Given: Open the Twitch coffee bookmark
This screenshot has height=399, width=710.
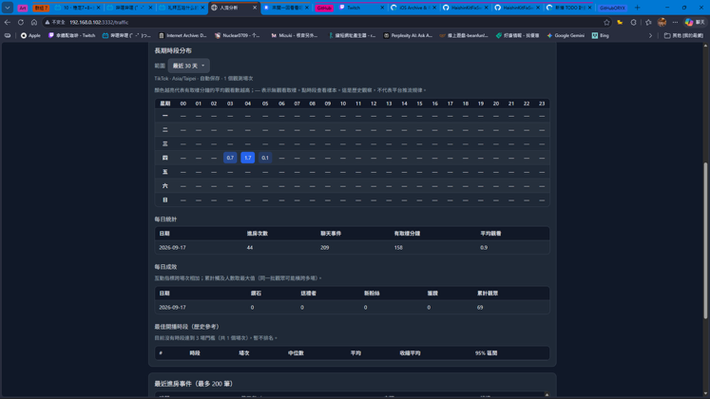Looking at the screenshot, I should tap(71, 35).
